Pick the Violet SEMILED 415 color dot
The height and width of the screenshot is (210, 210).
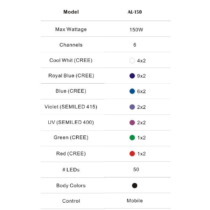[132, 107]
